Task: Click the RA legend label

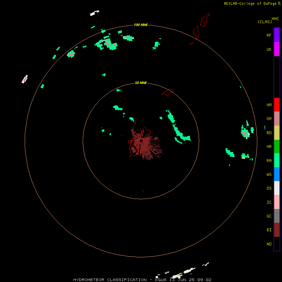Action: point(269,161)
